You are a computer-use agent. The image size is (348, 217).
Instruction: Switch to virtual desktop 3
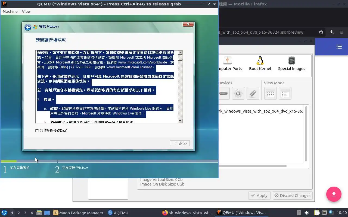(25, 213)
